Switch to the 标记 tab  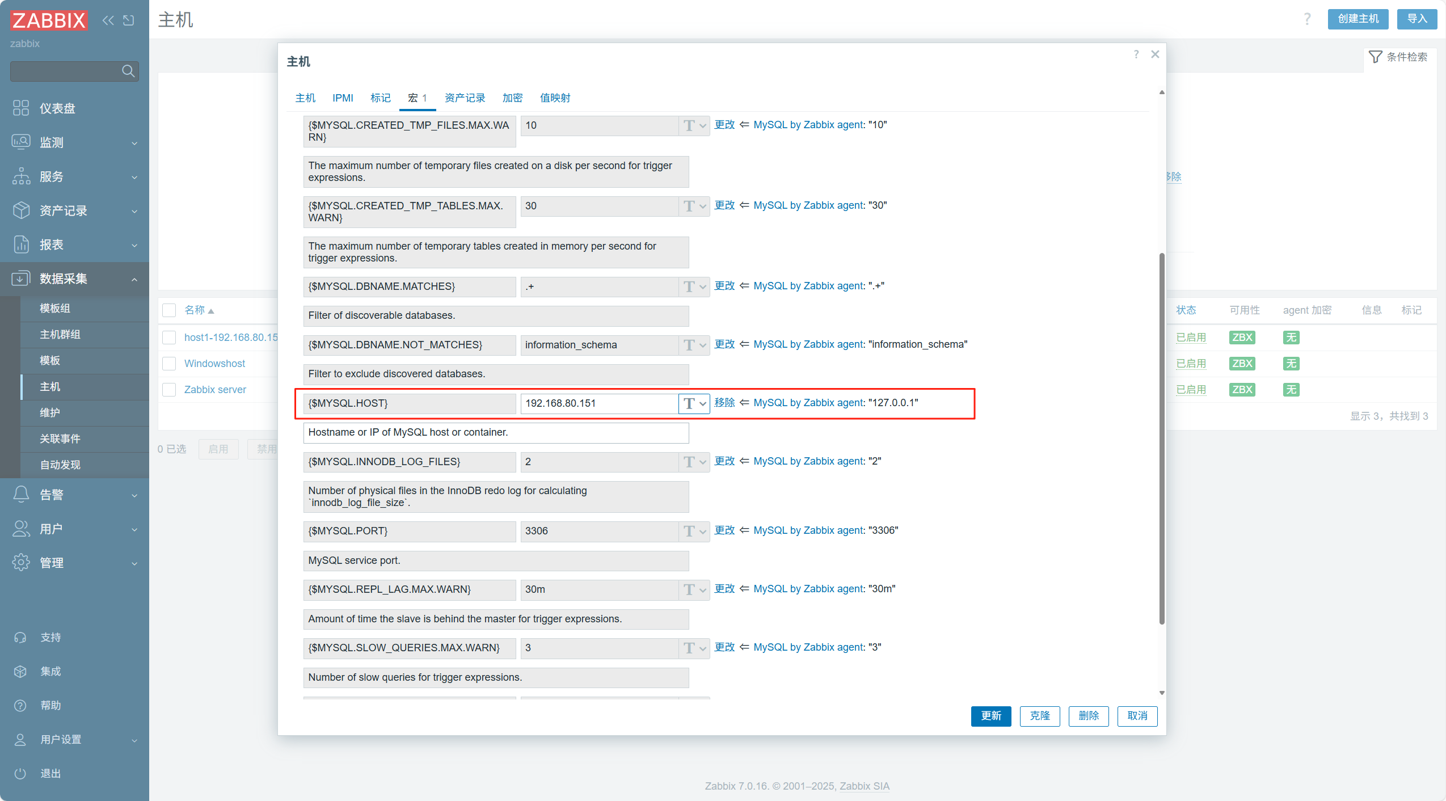[381, 98]
